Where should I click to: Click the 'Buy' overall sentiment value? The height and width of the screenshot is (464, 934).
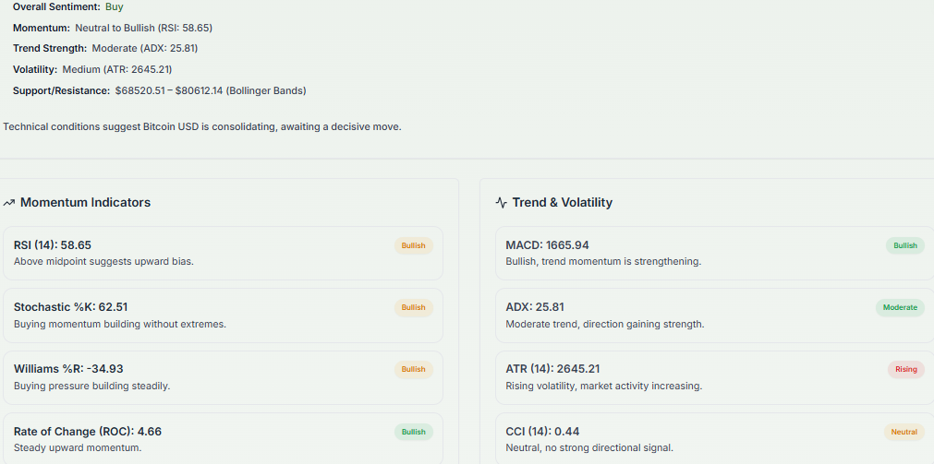coord(115,7)
